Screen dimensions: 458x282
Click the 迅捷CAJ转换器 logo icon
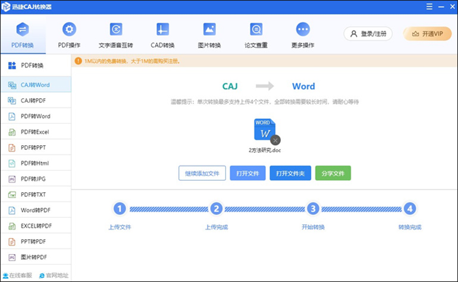pos(5,7)
